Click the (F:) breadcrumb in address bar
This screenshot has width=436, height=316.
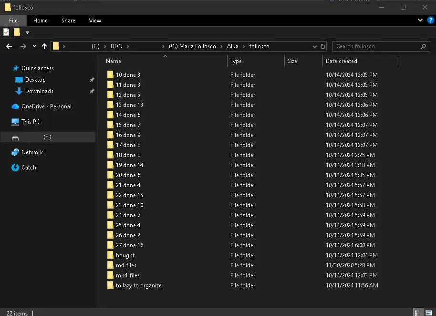(x=95, y=46)
